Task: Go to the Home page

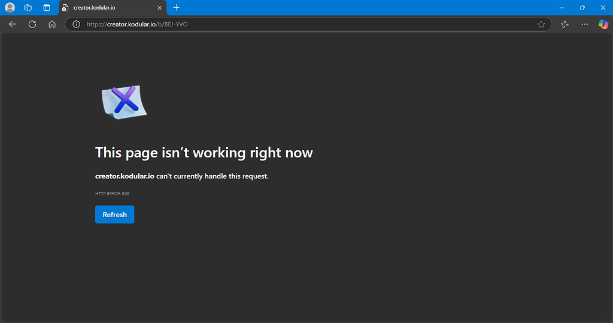Action: coord(52,25)
